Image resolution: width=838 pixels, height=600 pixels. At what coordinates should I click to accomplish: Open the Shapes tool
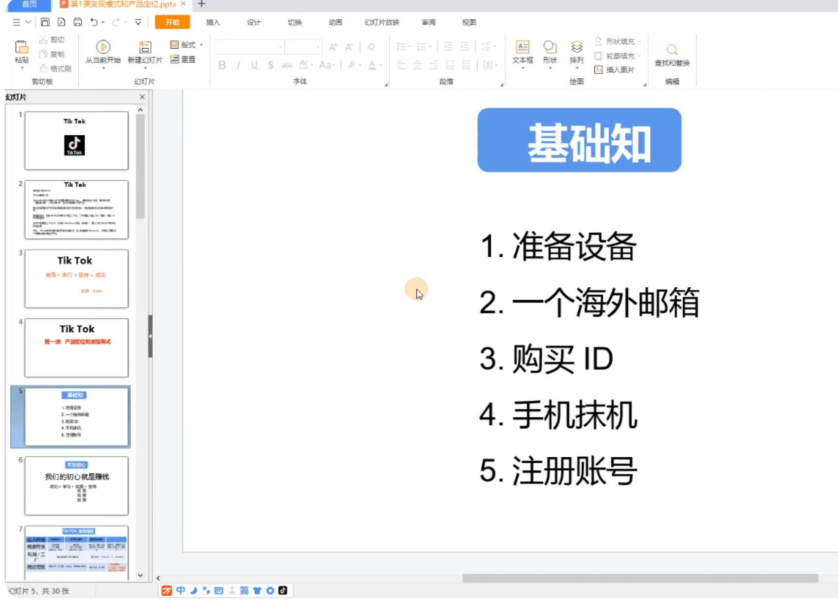[550, 48]
